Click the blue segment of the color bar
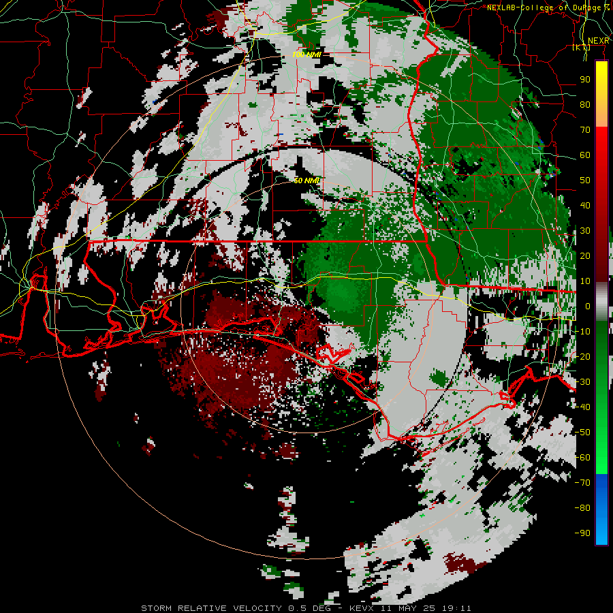 tap(601, 509)
